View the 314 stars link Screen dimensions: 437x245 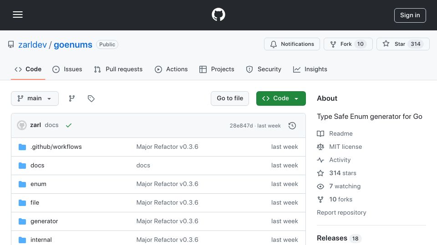point(337,173)
